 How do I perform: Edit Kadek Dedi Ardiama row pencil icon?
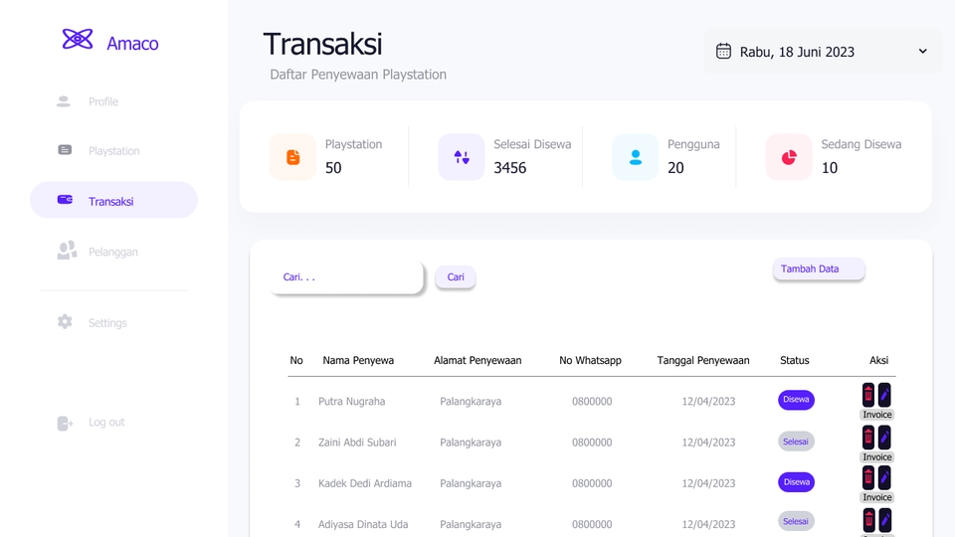click(x=884, y=478)
